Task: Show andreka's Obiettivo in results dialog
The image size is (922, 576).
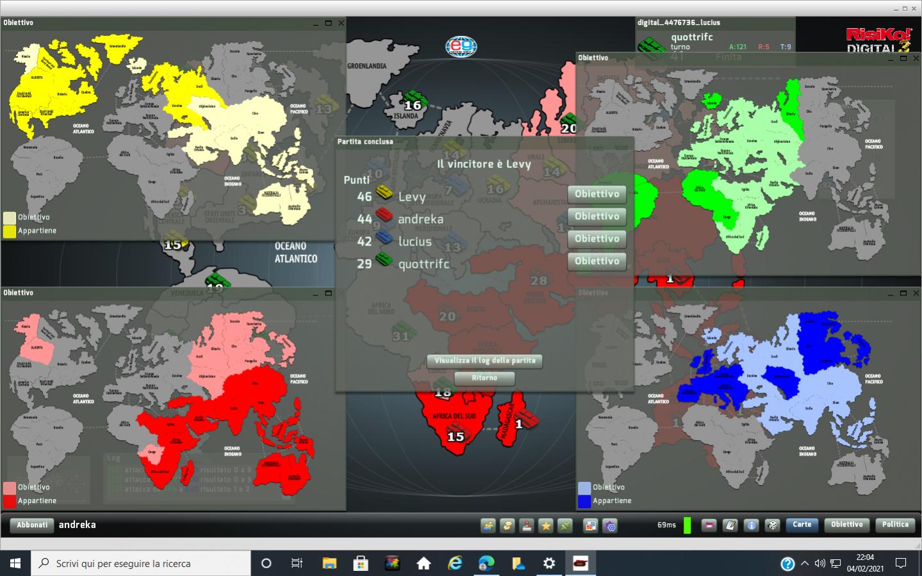Action: tap(597, 217)
